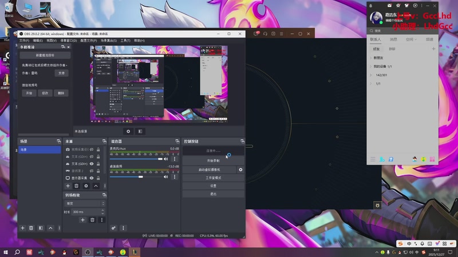The image size is (458, 257).
Task: Open the 来源 panel's three-dot overflow menu
Action: pyautogui.click(x=105, y=186)
